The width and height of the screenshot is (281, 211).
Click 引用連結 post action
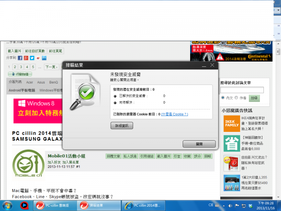click(147, 156)
